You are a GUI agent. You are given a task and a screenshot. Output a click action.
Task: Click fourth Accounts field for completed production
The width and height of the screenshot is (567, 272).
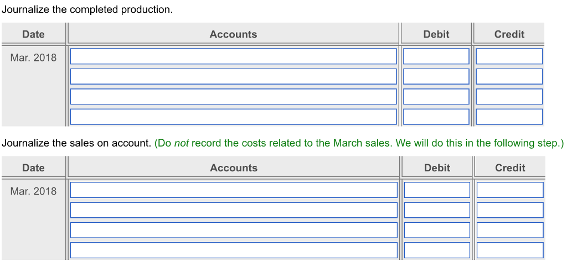[x=233, y=116]
